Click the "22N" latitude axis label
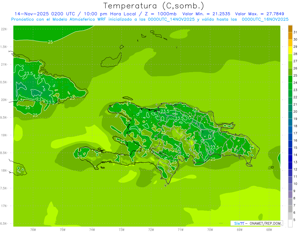Viewport: 302px width, 233px height. pos(4,29)
